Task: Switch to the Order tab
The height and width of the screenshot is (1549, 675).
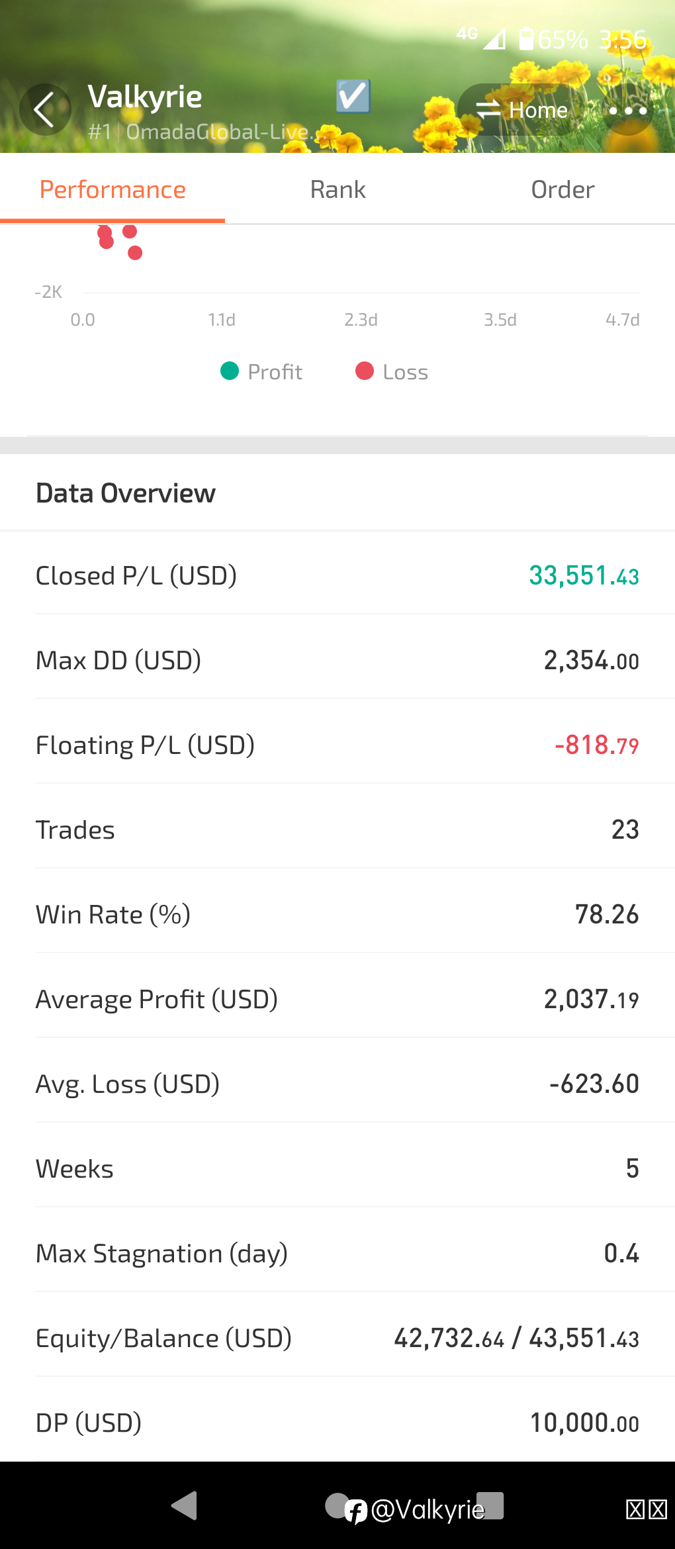Action: pyautogui.click(x=562, y=190)
